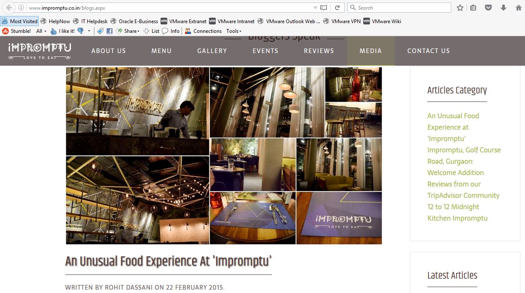
Task: Reload the page with the refresh icon
Action: tap(337, 8)
